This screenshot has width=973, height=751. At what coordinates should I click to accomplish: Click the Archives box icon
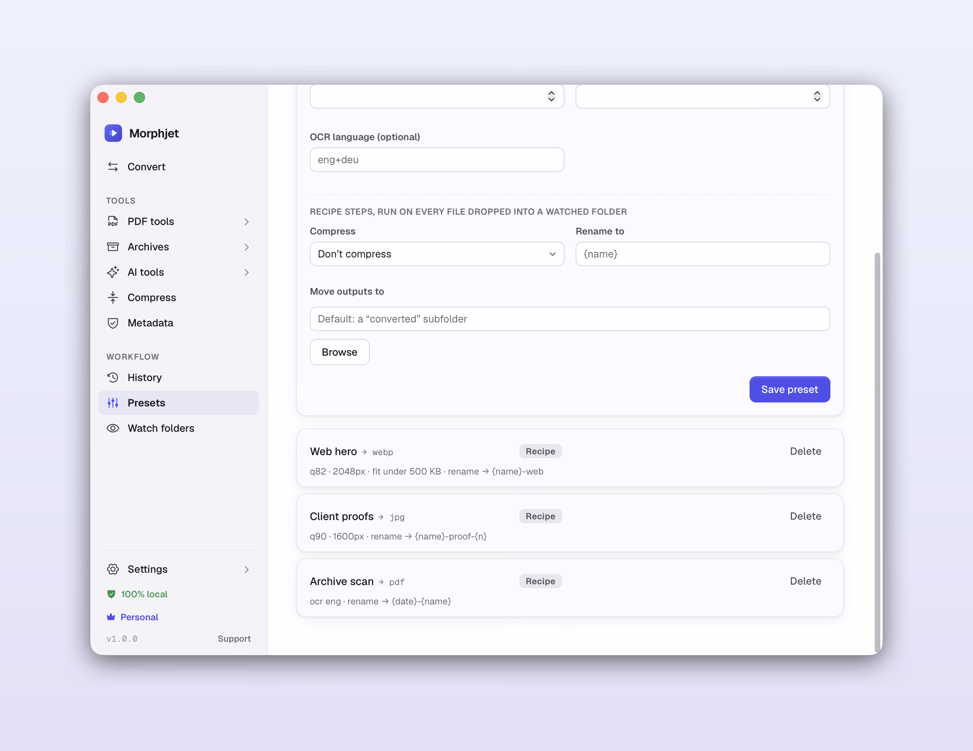(x=113, y=247)
